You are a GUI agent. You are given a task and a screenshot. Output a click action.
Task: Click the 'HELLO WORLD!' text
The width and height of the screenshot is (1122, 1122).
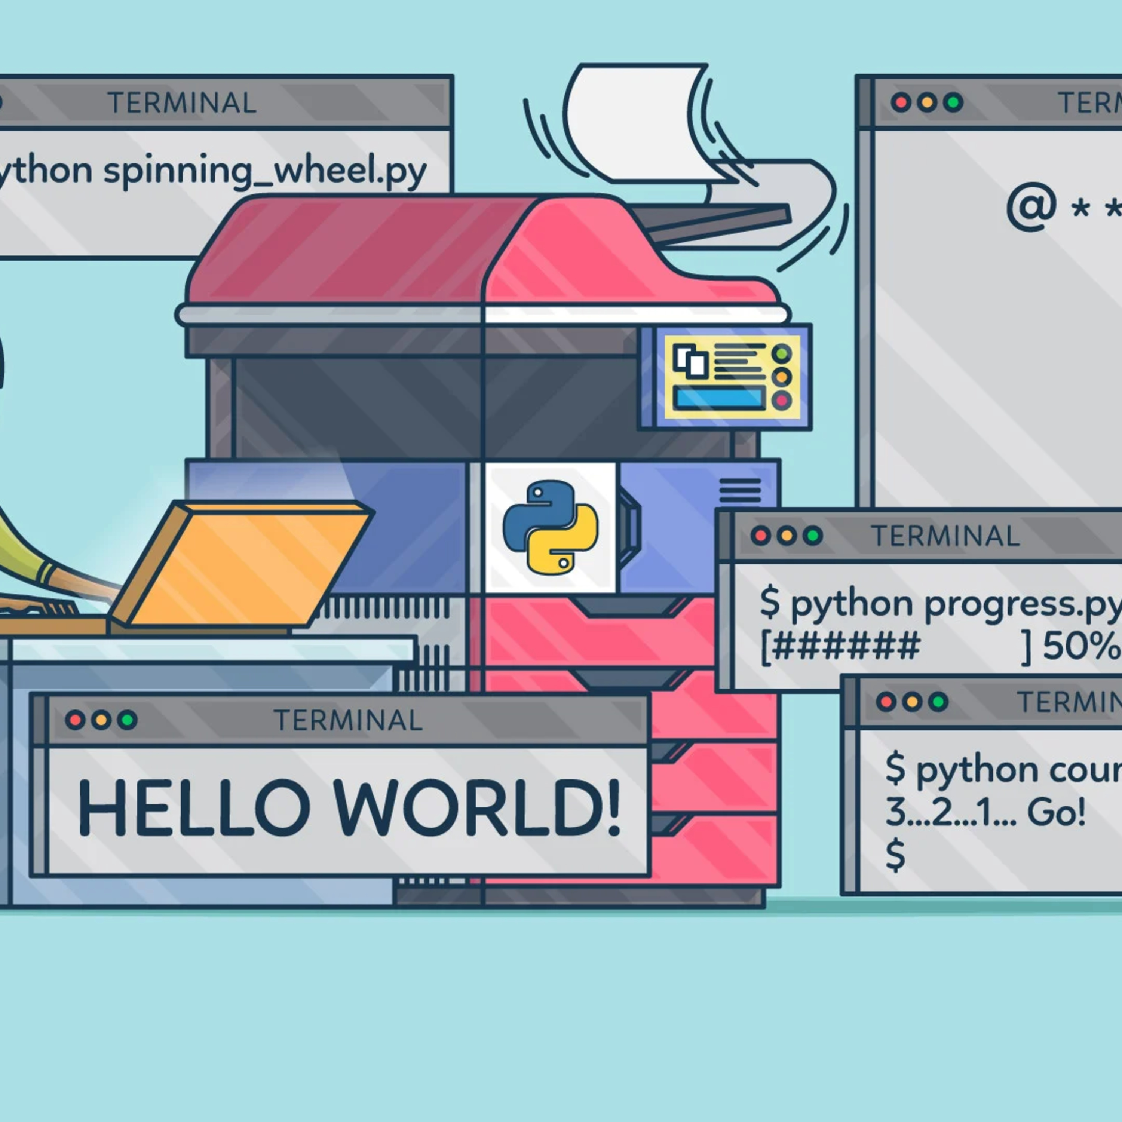point(350,808)
